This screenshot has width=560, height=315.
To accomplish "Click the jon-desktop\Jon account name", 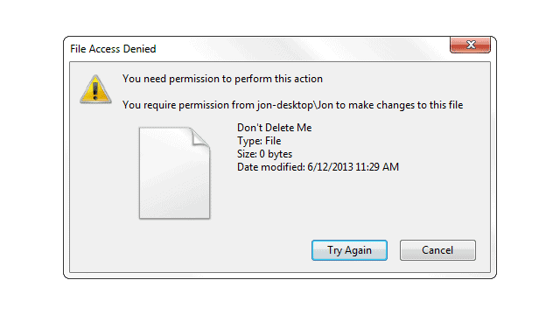I will 296,105.
